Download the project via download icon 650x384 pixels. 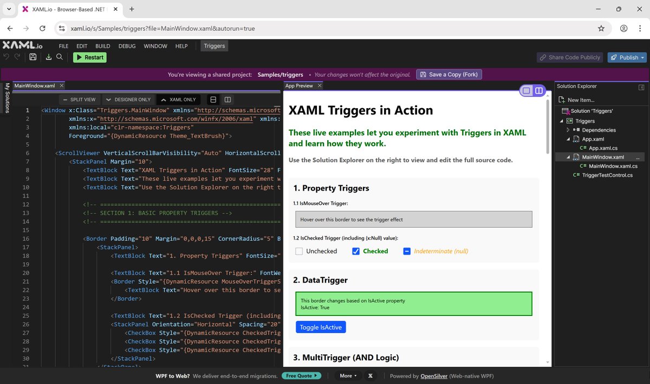[49, 57]
